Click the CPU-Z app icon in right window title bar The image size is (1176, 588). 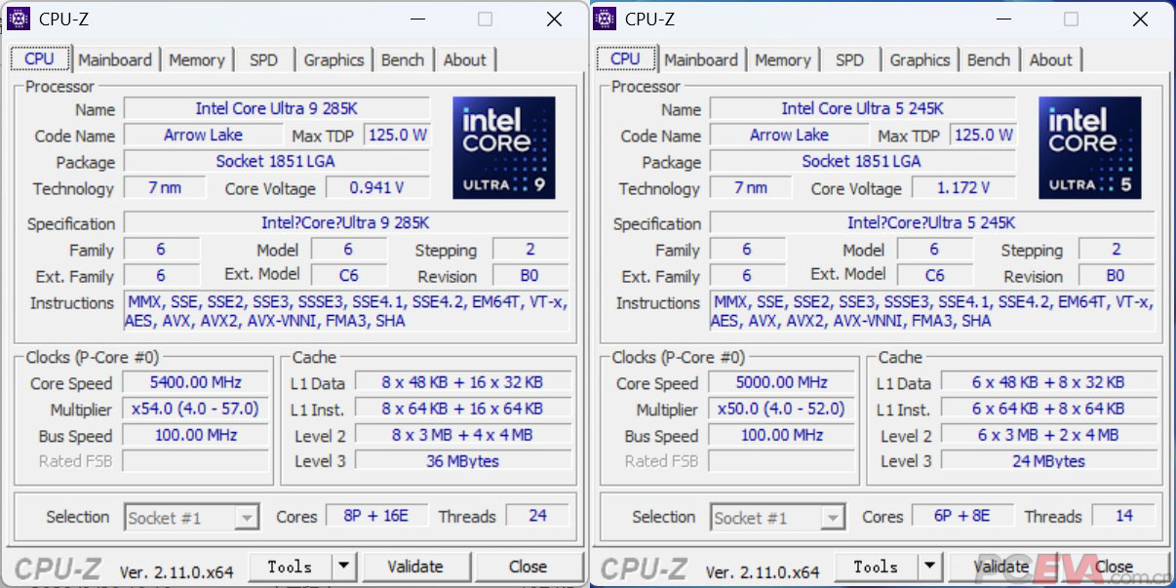click(x=605, y=19)
